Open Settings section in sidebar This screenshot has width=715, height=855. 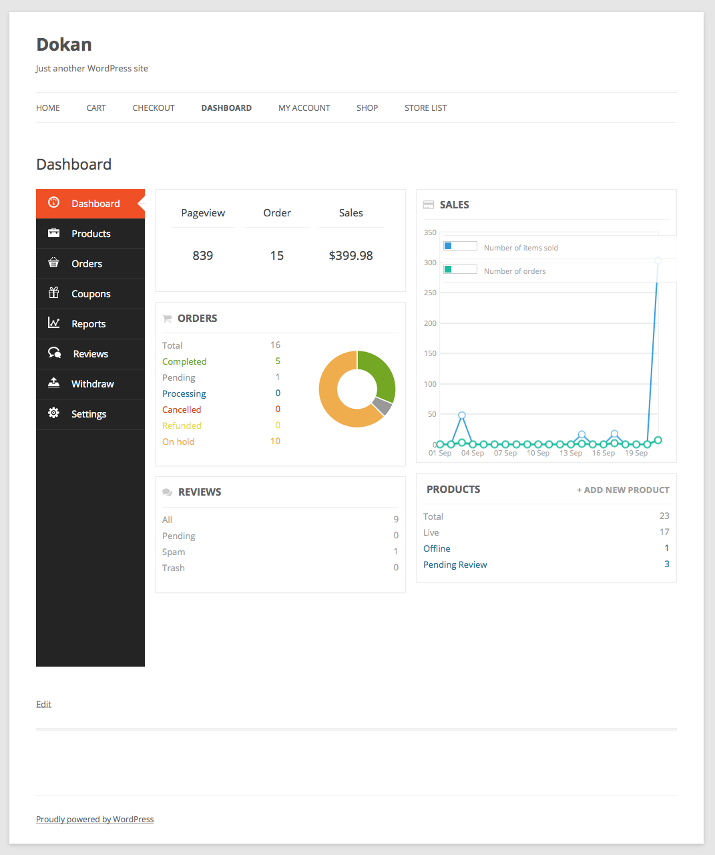(x=90, y=414)
